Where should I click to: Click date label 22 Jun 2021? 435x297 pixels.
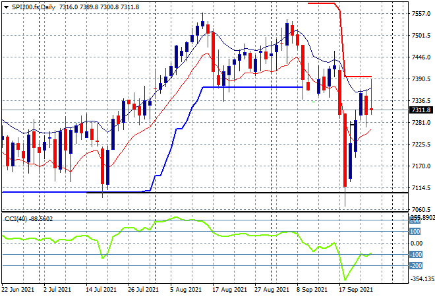18,290
